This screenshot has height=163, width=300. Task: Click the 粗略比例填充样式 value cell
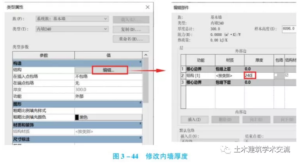[x=108, y=110]
